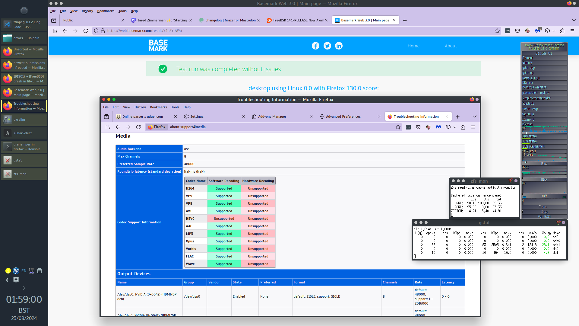Expand the system tray hidden icons arrow

click(24, 288)
